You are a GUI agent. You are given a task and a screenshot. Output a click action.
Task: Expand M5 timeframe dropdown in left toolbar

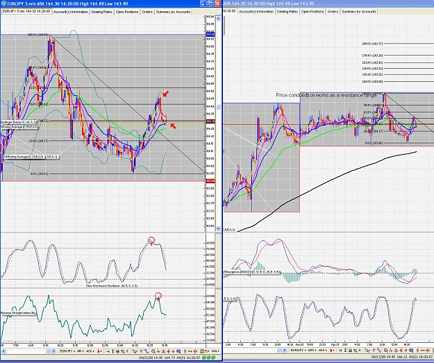click(x=81, y=351)
